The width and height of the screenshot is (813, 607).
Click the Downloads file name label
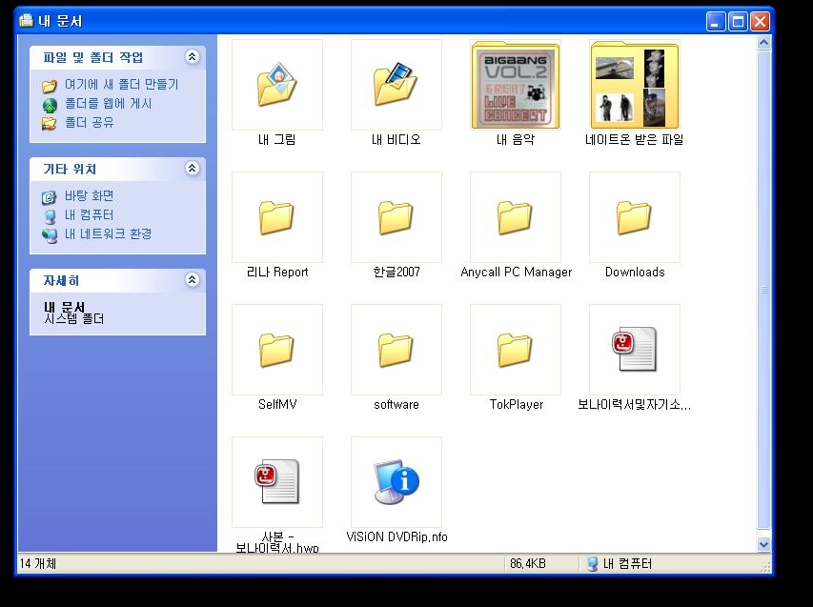635,272
